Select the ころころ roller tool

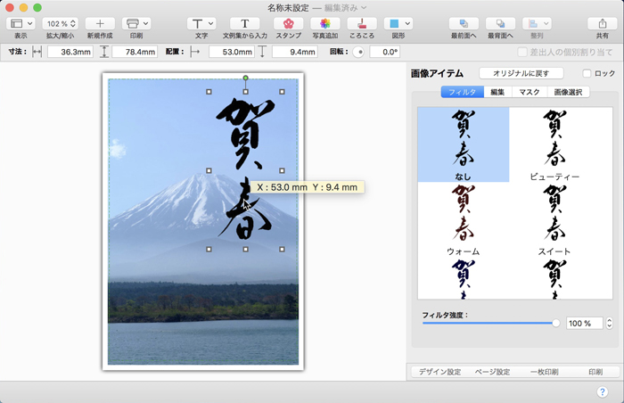pyautogui.click(x=361, y=23)
